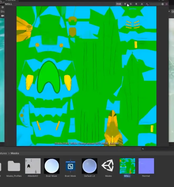This screenshot has width=174, height=187.
Task: Click the MSLL file name label
Action: (x=127, y=176)
